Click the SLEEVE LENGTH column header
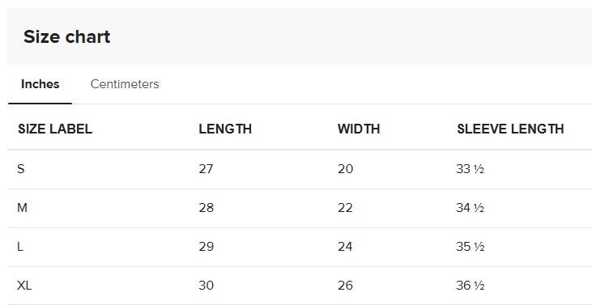This screenshot has height=305, width=592. (510, 129)
